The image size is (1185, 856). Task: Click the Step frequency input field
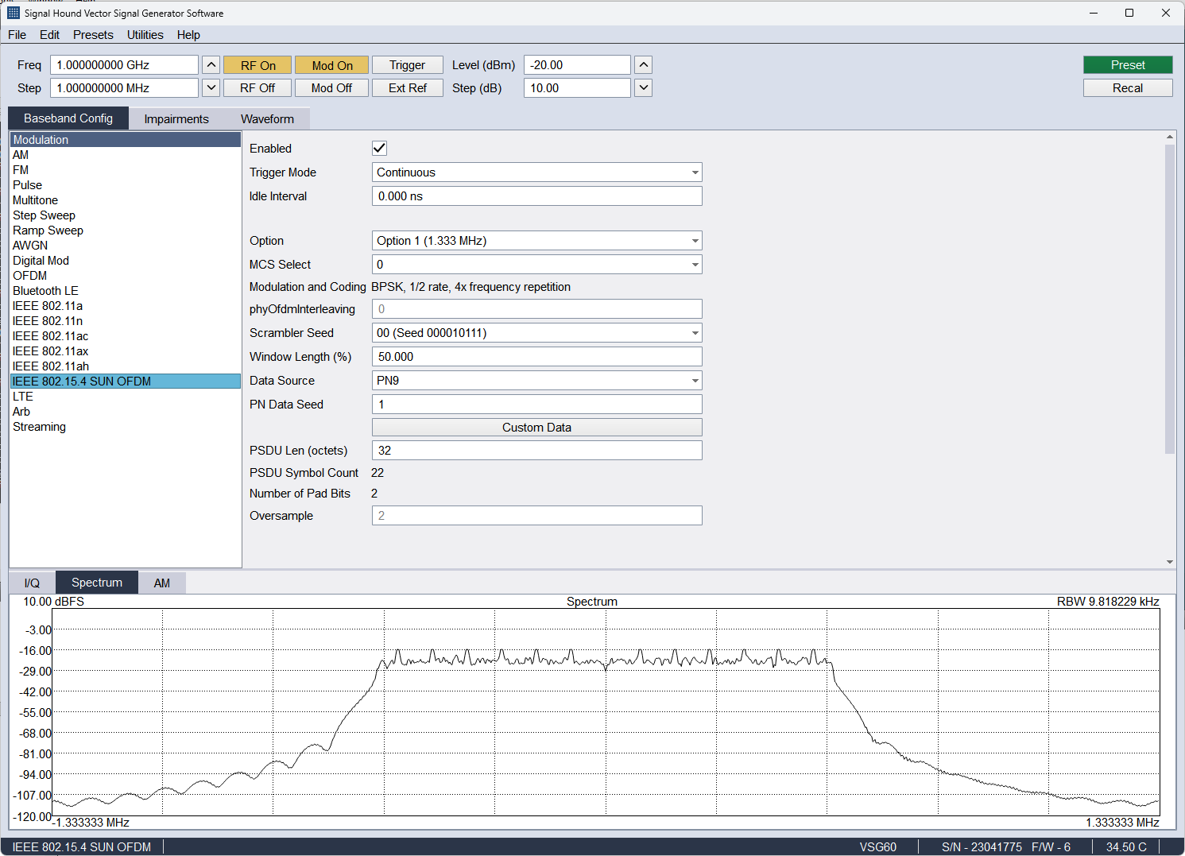pyautogui.click(x=124, y=88)
